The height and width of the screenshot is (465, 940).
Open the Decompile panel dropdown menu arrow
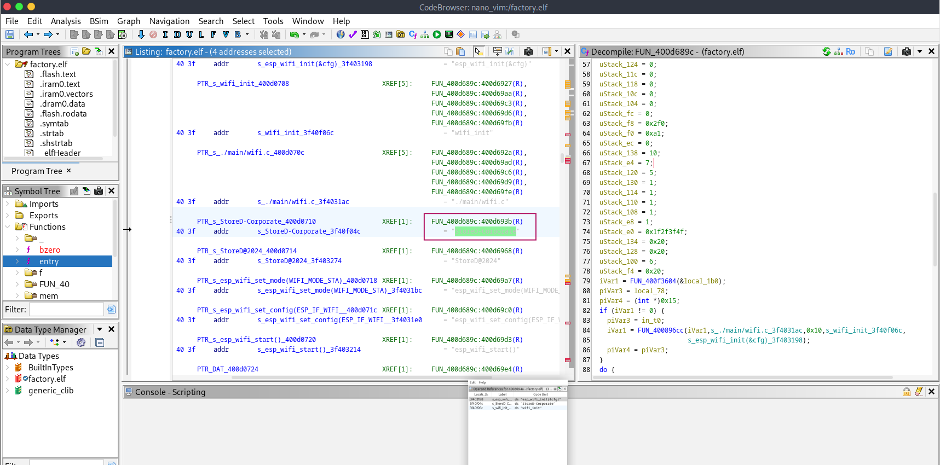click(x=920, y=51)
